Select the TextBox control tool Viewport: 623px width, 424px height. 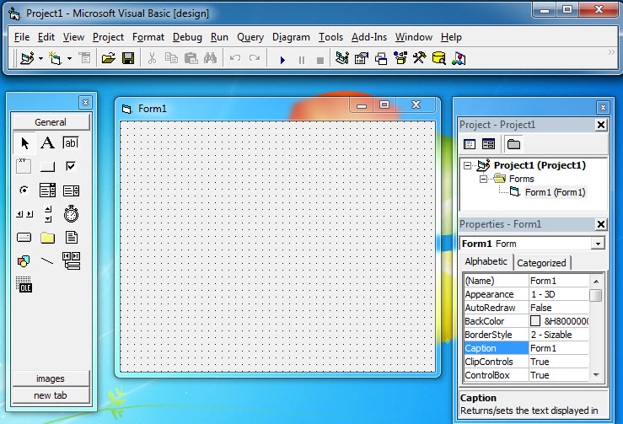pyautogui.click(x=71, y=143)
